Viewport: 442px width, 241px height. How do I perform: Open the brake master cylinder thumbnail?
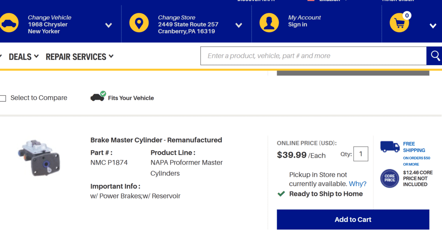(x=39, y=157)
